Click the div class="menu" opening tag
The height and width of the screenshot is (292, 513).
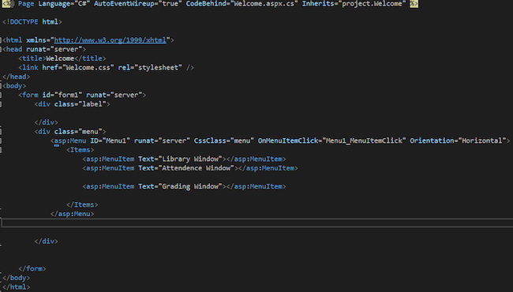pos(70,132)
